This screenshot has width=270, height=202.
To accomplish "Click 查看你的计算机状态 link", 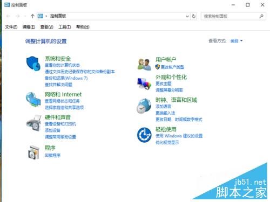I will tap(62, 65).
